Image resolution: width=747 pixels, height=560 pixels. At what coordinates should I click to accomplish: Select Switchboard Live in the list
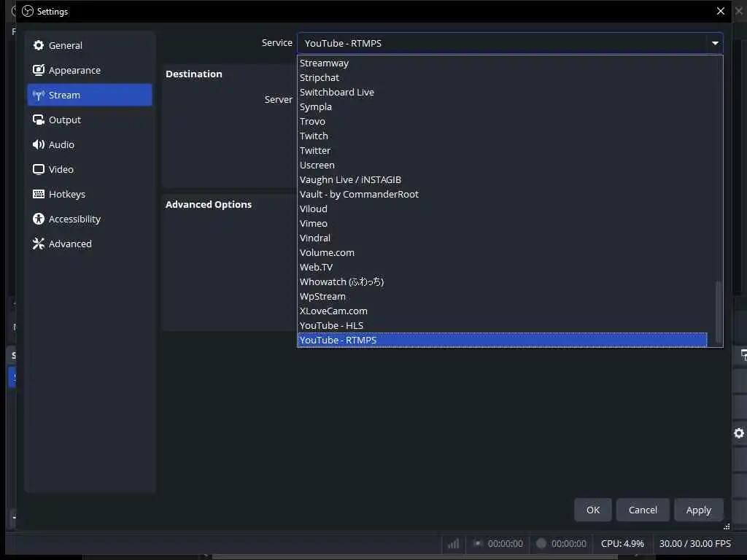pos(502,92)
